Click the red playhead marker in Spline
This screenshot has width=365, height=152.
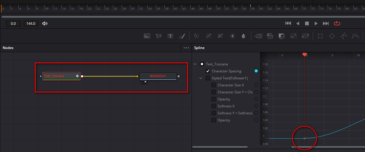coord(304,55)
